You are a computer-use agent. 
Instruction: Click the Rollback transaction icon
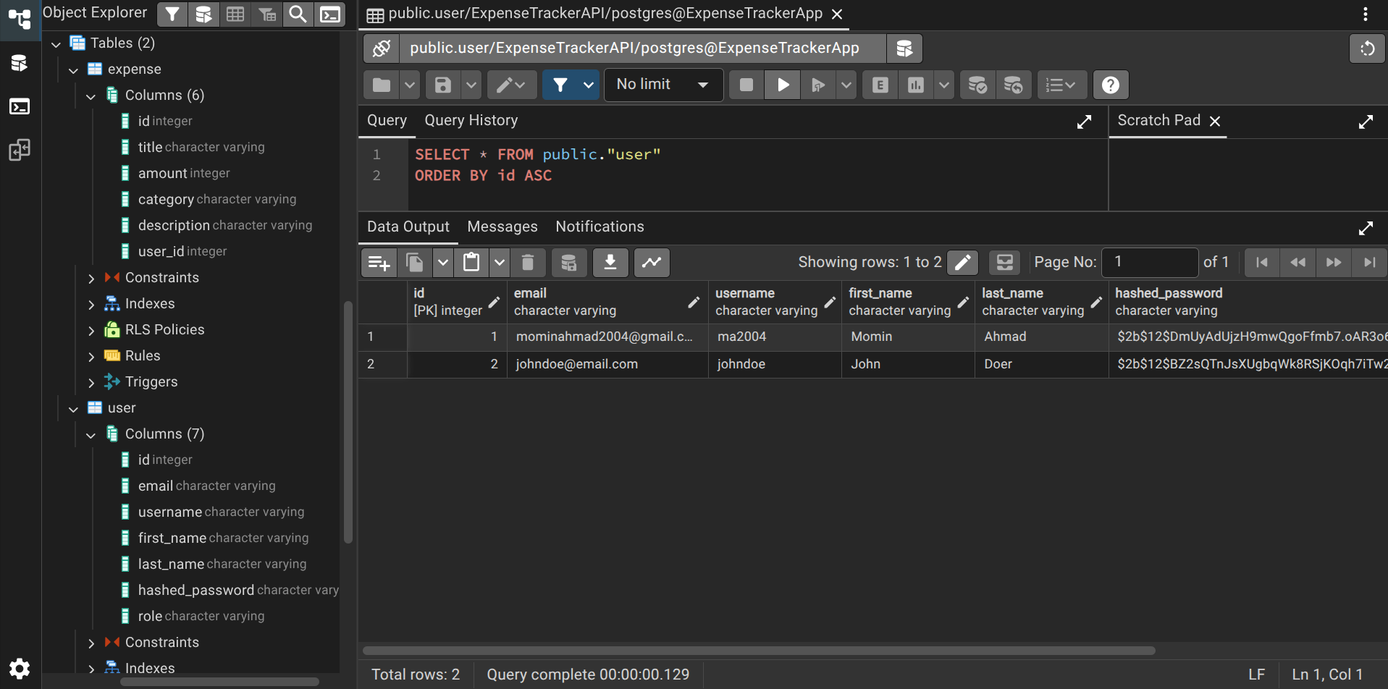coord(1013,85)
